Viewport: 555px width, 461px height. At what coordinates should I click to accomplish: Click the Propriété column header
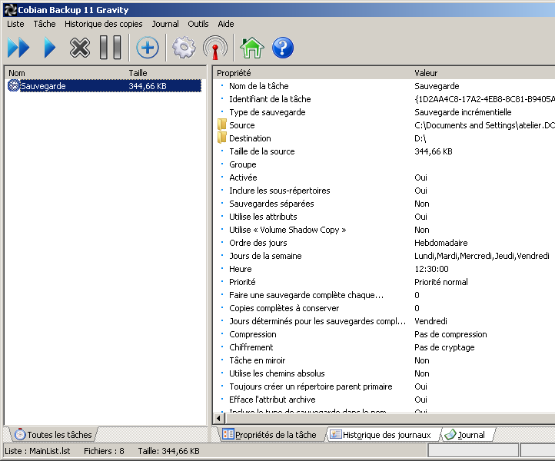[x=234, y=73]
